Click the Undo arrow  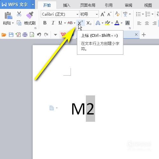click(x=39, y=35)
